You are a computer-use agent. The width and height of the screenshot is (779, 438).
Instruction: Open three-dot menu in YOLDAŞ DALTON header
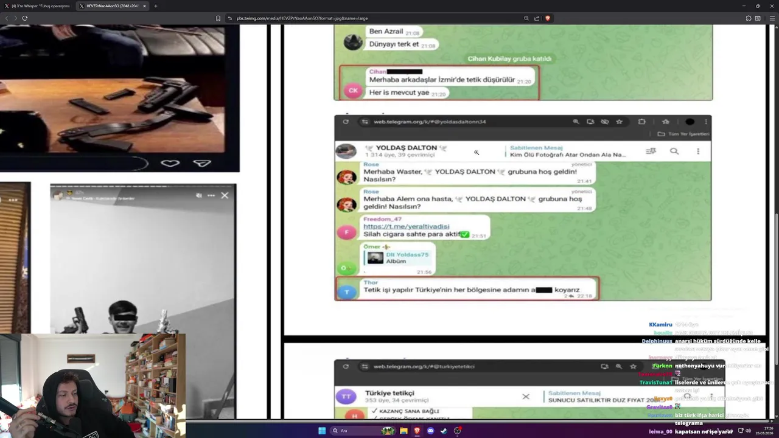click(698, 151)
